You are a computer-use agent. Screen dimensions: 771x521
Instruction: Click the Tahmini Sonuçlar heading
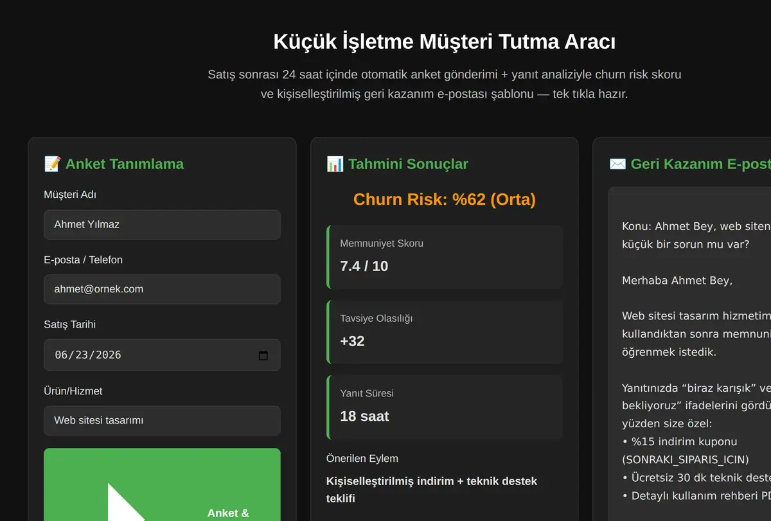point(408,164)
